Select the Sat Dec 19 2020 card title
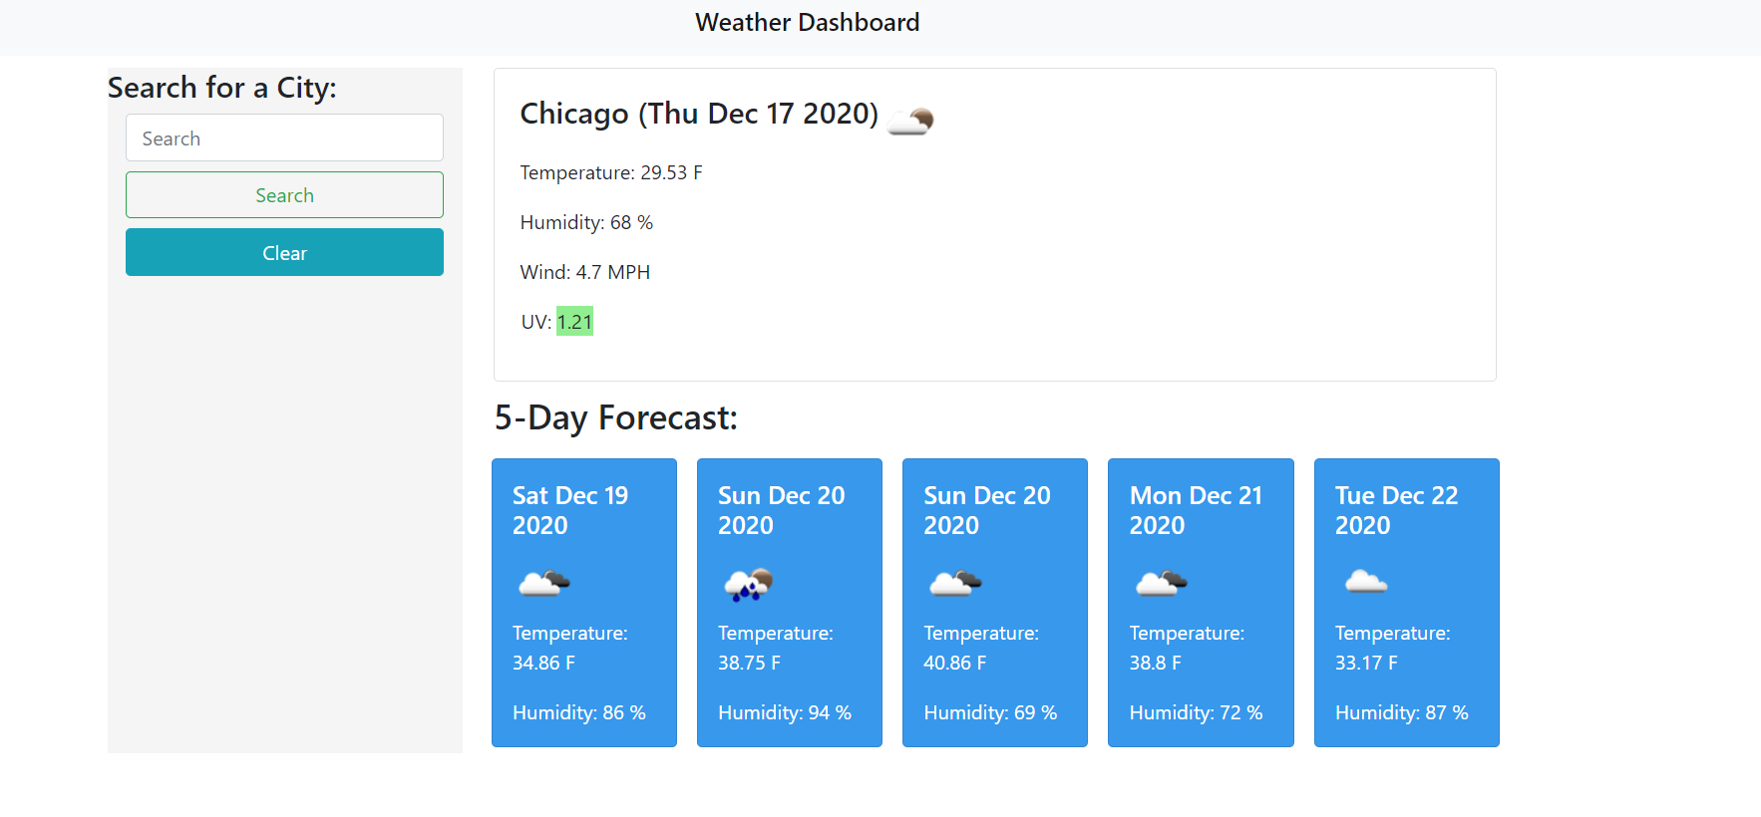Viewport: 1761px width, 817px height. coord(570,510)
